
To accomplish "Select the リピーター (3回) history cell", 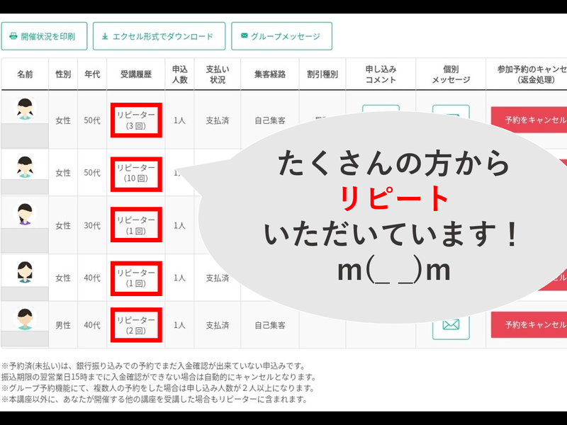I will [136, 121].
